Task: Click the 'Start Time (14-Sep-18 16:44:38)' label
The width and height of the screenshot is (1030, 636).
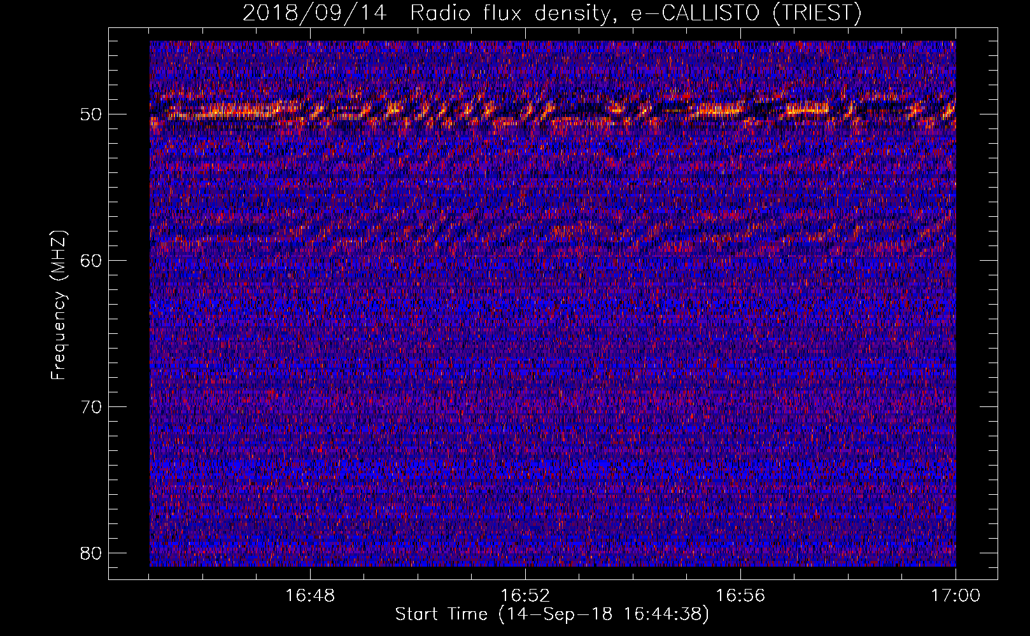Action: coord(552,614)
